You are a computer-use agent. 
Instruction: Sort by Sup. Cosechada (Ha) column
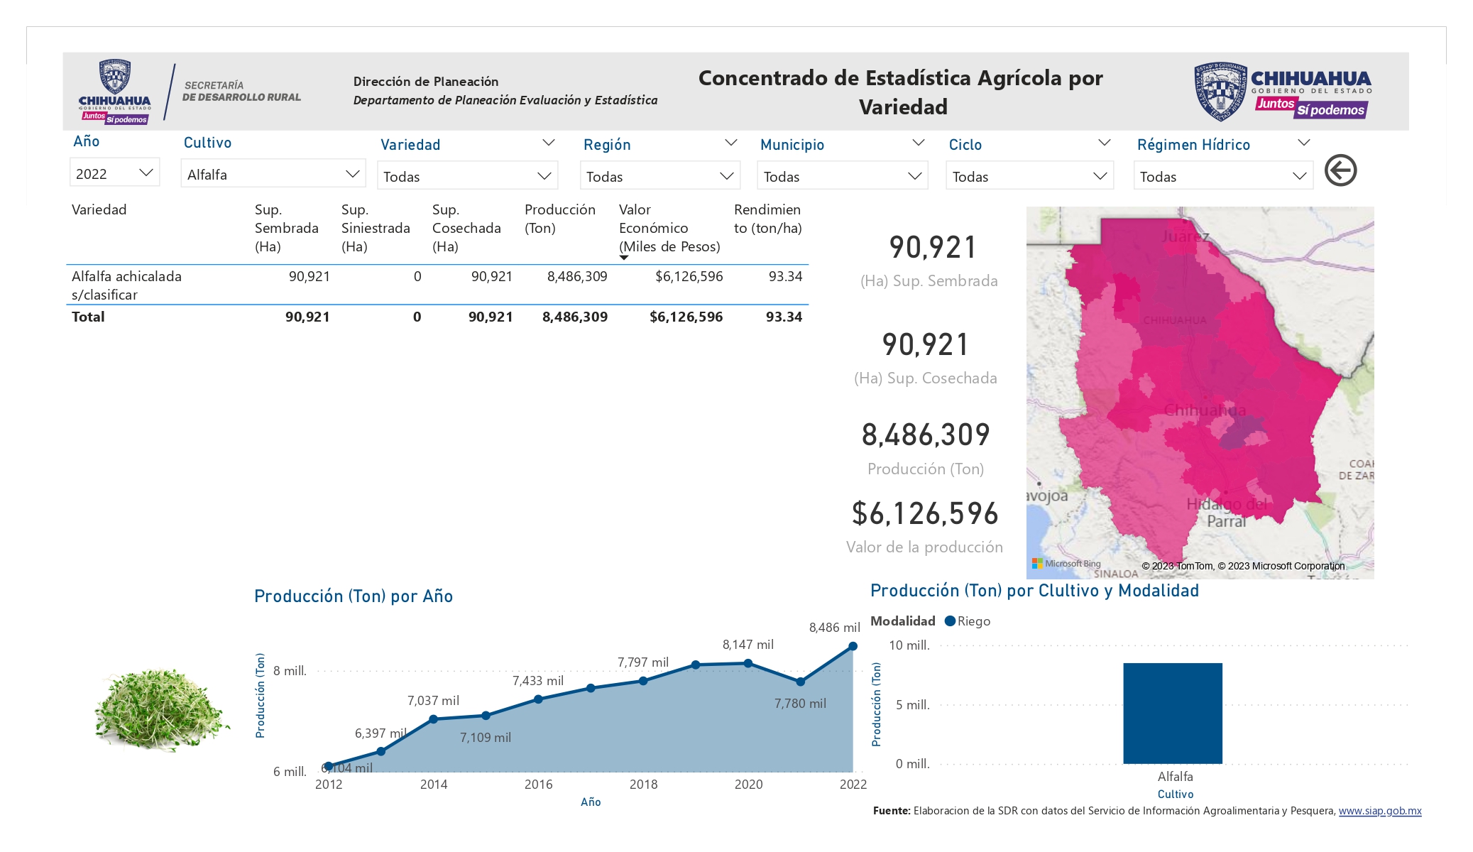[x=466, y=228]
